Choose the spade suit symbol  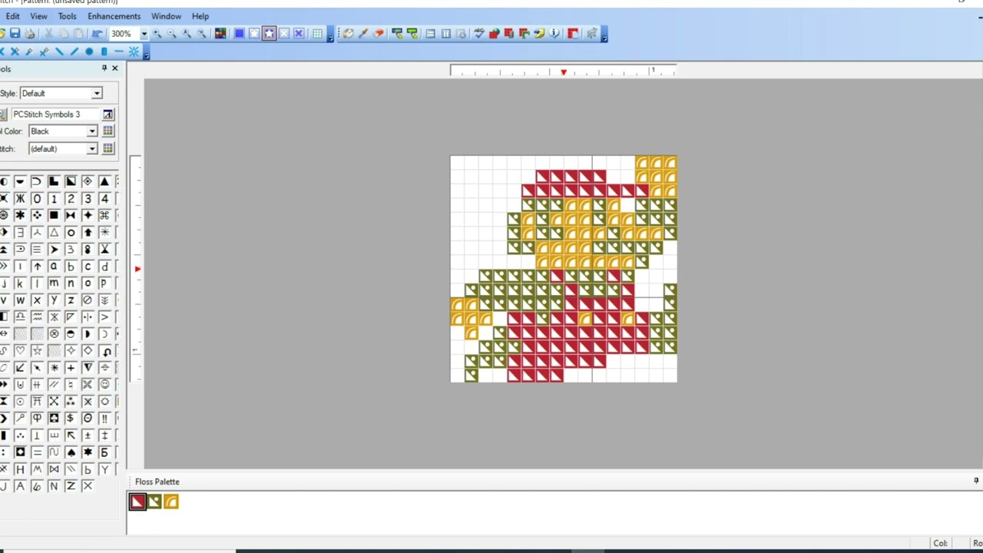[71, 452]
